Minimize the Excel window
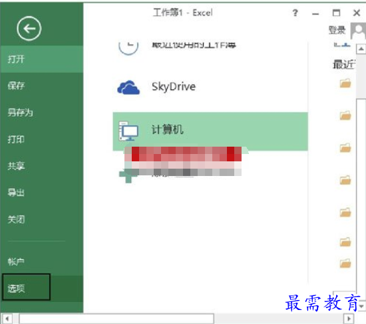366x324 pixels. click(315, 13)
